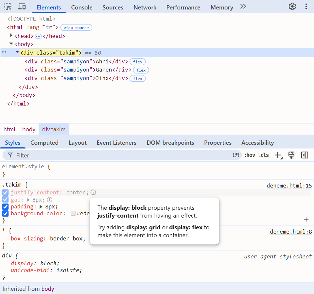Focus the styles Filter input
This screenshot has height=294, width=314.
(x=122, y=155)
